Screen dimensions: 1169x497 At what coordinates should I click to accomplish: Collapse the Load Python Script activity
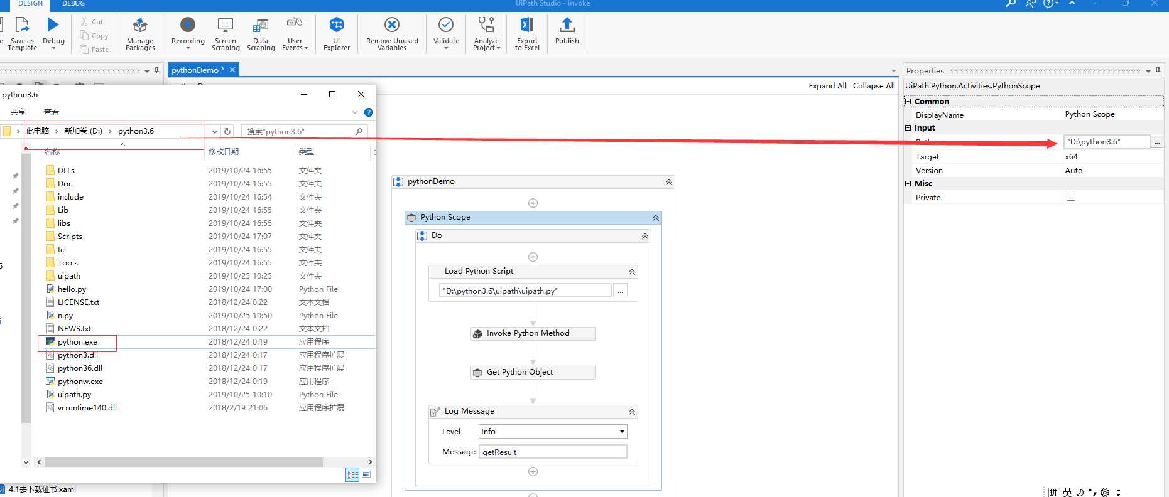(631, 272)
